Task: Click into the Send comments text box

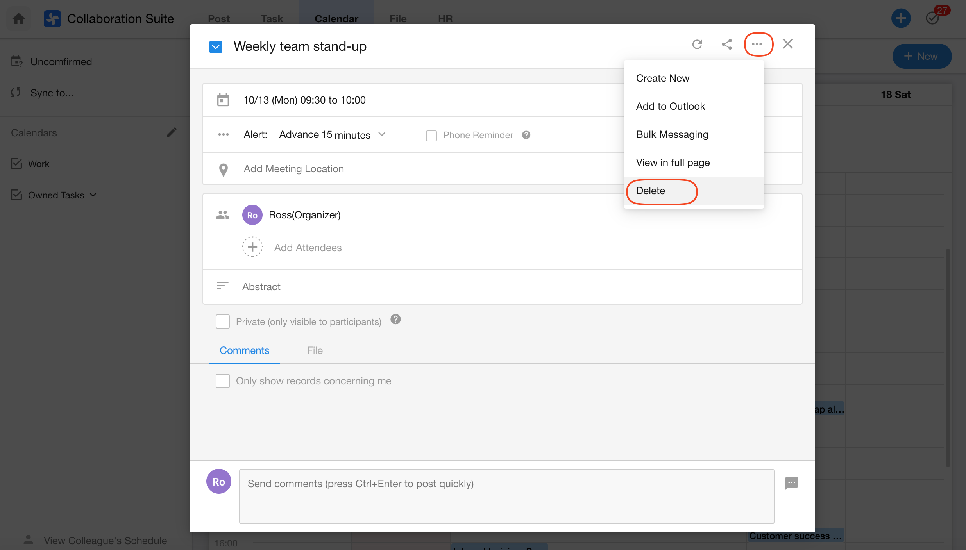Action: pos(506,496)
